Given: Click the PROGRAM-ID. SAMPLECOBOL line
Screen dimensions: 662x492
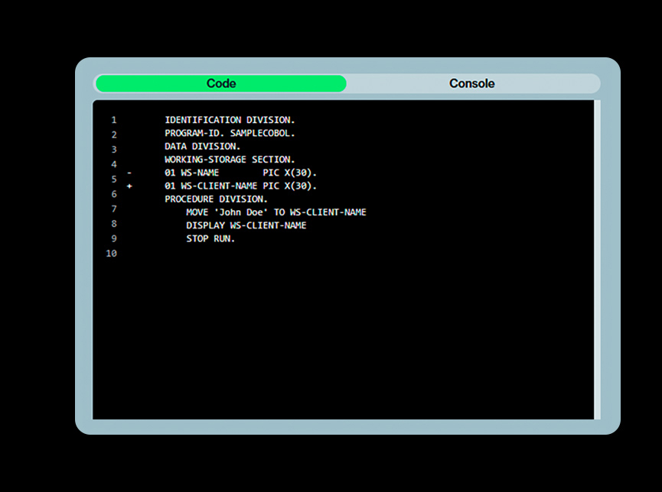Looking at the screenshot, I should (x=230, y=133).
